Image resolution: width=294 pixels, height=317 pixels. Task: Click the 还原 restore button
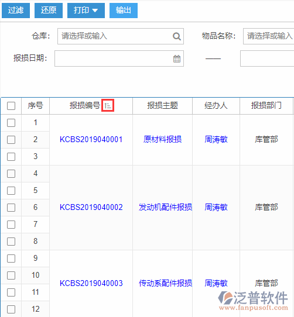point(49,11)
